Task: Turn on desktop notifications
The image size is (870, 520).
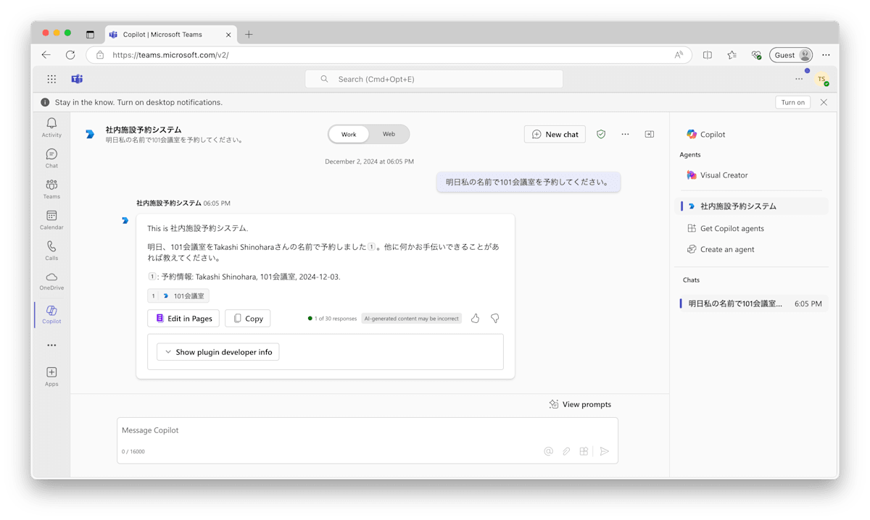Action: pyautogui.click(x=792, y=102)
